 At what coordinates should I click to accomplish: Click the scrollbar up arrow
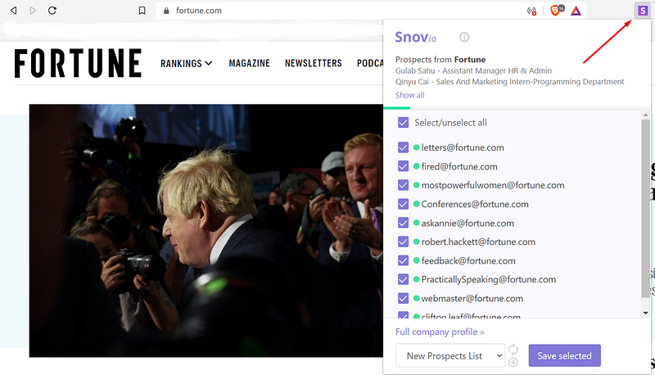[x=645, y=115]
